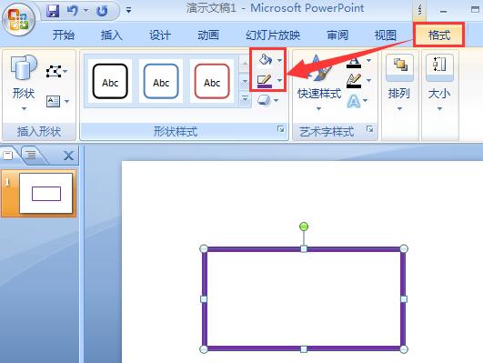The height and width of the screenshot is (363, 483).
Task: Click the text box insert icon
Action: pyautogui.click(x=53, y=101)
